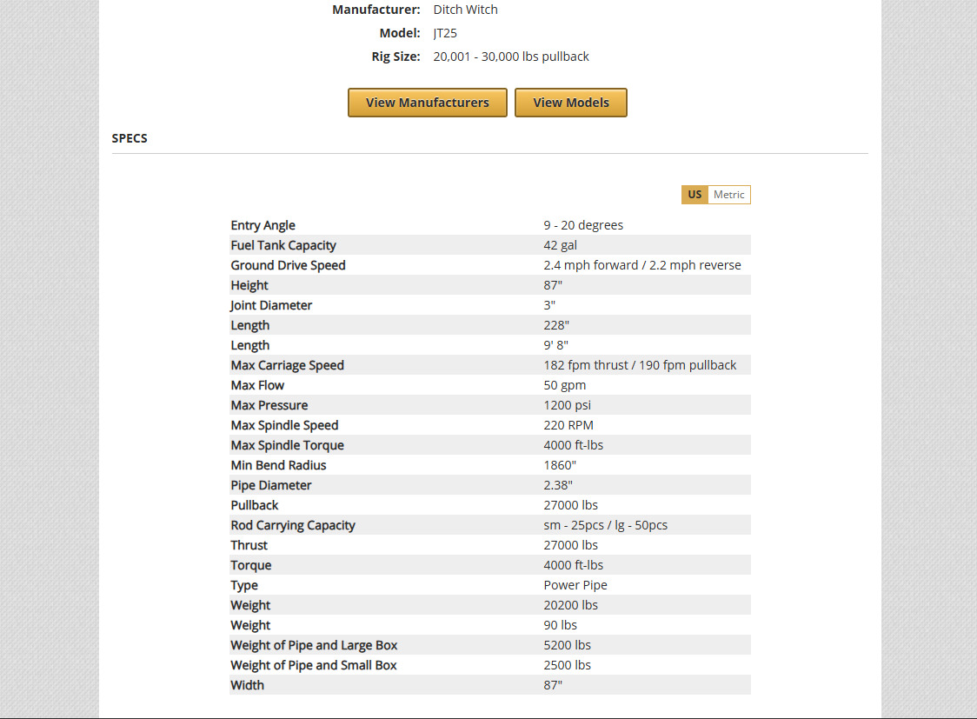This screenshot has width=977, height=719.
Task: Select the value 9 - 20 degrees
Action: (583, 225)
